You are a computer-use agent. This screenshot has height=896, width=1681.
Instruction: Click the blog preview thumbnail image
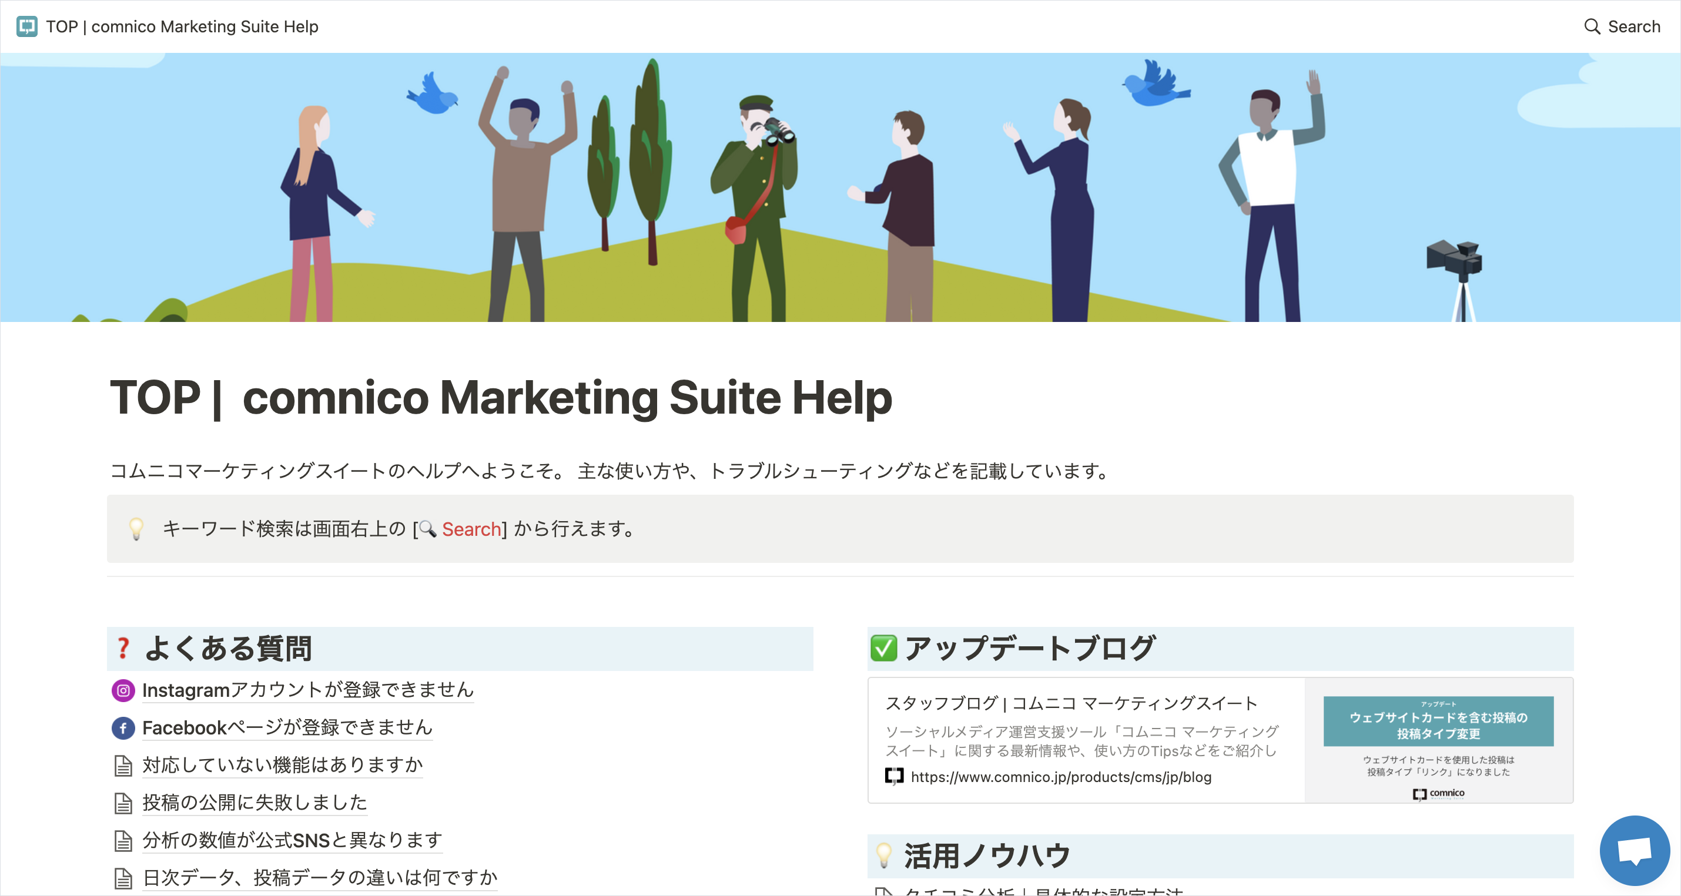[x=1438, y=740]
